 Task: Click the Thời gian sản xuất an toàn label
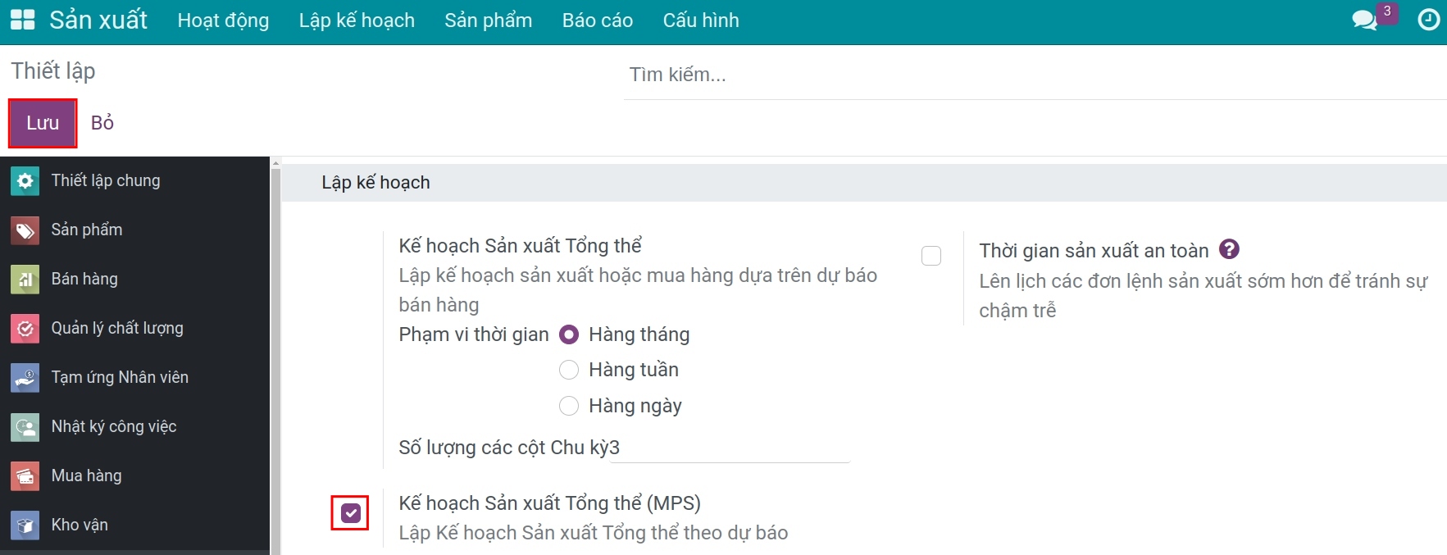coord(1094,251)
